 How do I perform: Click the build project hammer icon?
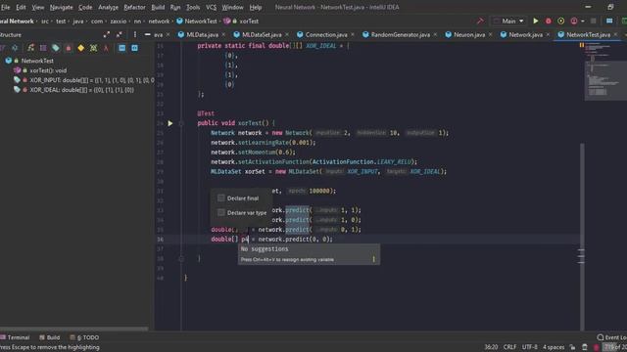480,21
